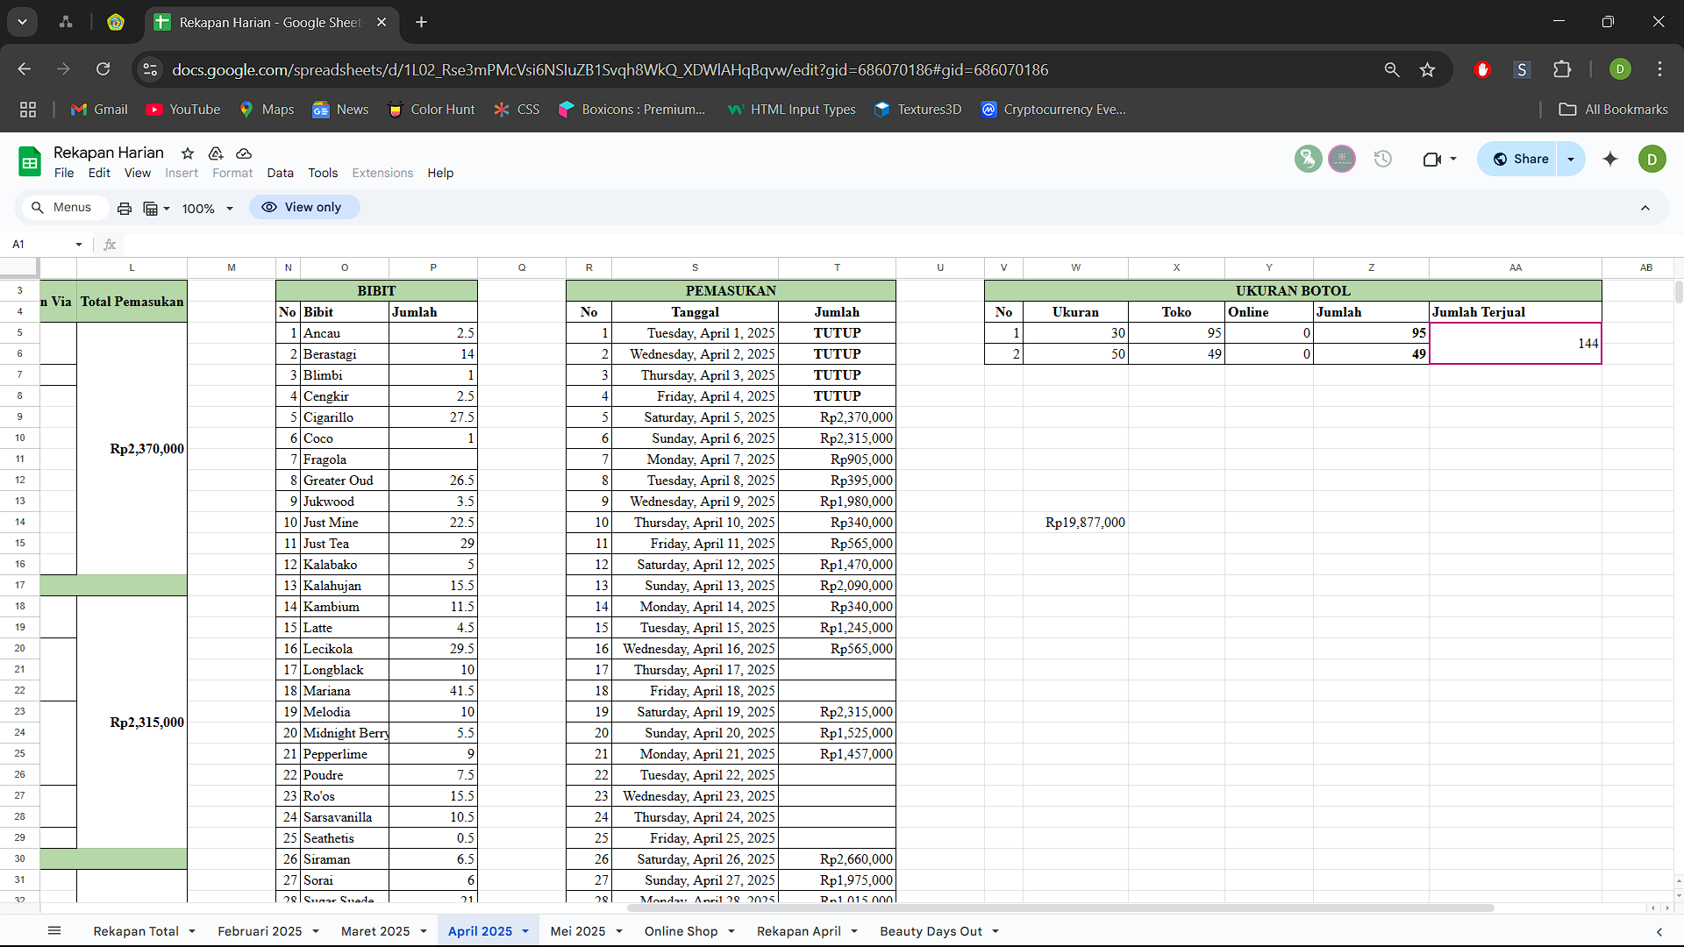Click the print icon in toolbar
Image resolution: width=1684 pixels, height=947 pixels.
(125, 208)
